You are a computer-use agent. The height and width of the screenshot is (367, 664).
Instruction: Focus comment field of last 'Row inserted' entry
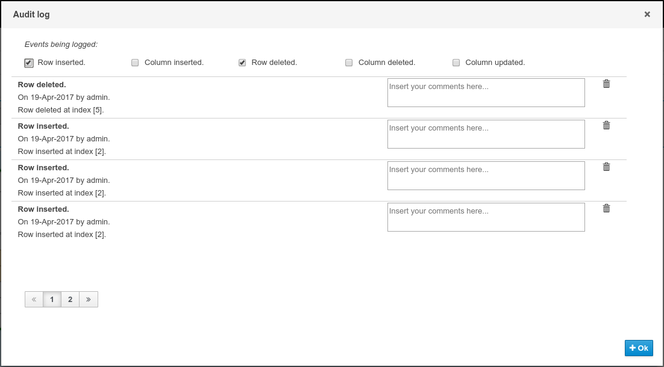click(486, 217)
